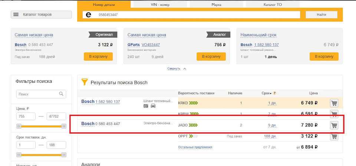Open Каталог товаров menu
This screenshot has width=356, height=166.
pos(41,14)
